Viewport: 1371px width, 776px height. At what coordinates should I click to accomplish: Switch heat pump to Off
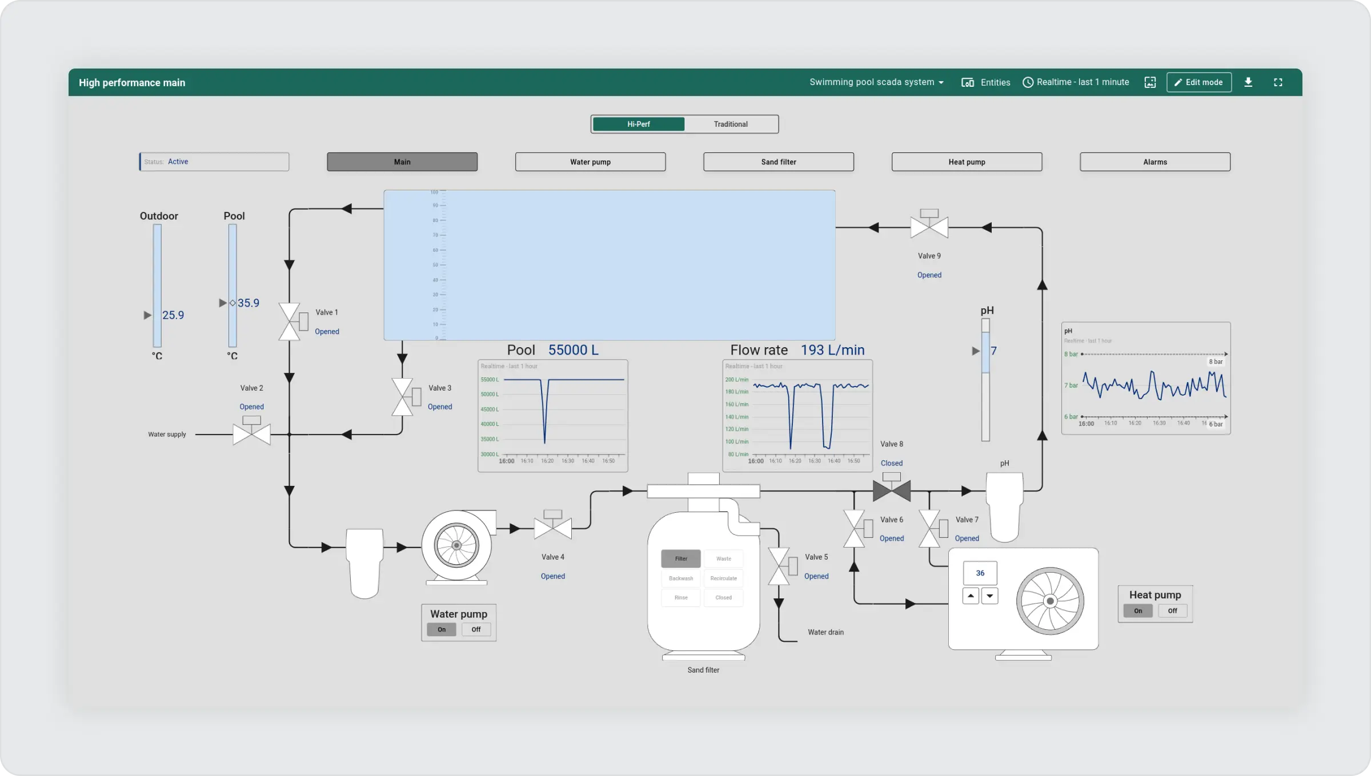1172,610
